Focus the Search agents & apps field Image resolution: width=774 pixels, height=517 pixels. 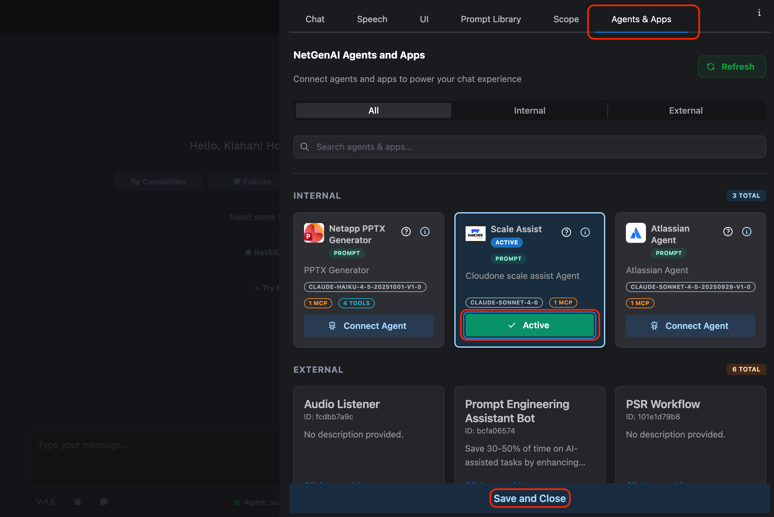pos(529,147)
